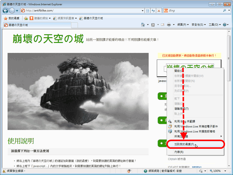Go back with the Back arrow button
The height and width of the screenshot is (175, 233).
(5, 11)
